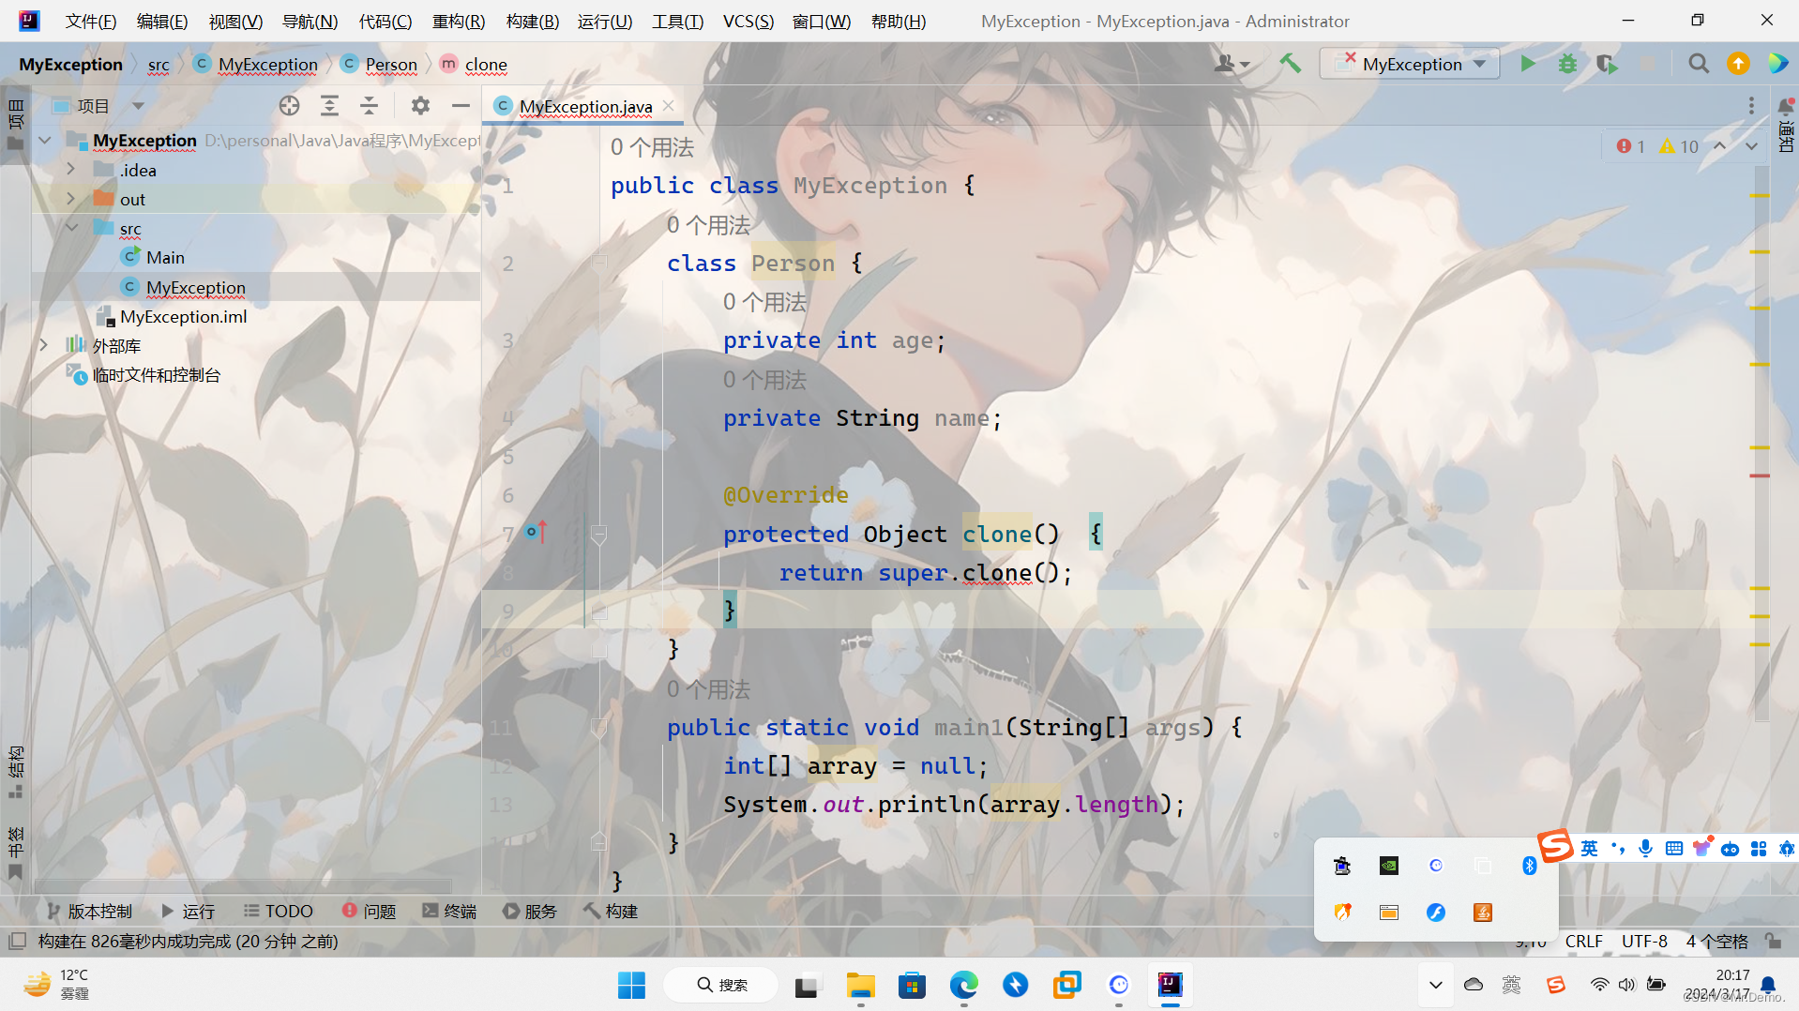Expand all nodes in project tree
1799x1011 pixels.
tap(329, 106)
